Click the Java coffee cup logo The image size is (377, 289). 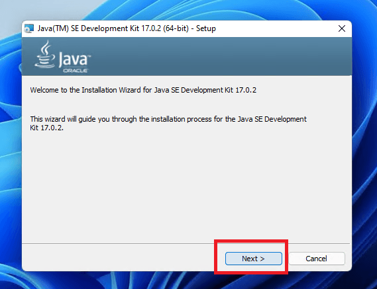(44, 54)
